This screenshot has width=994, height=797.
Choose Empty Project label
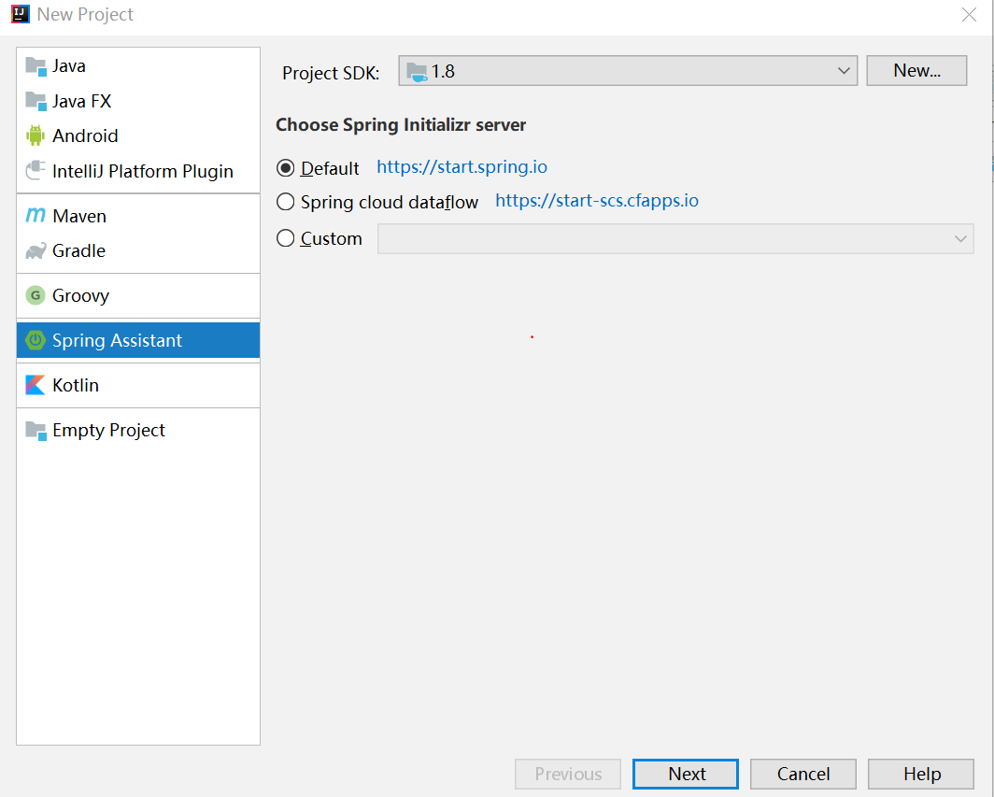(x=108, y=431)
